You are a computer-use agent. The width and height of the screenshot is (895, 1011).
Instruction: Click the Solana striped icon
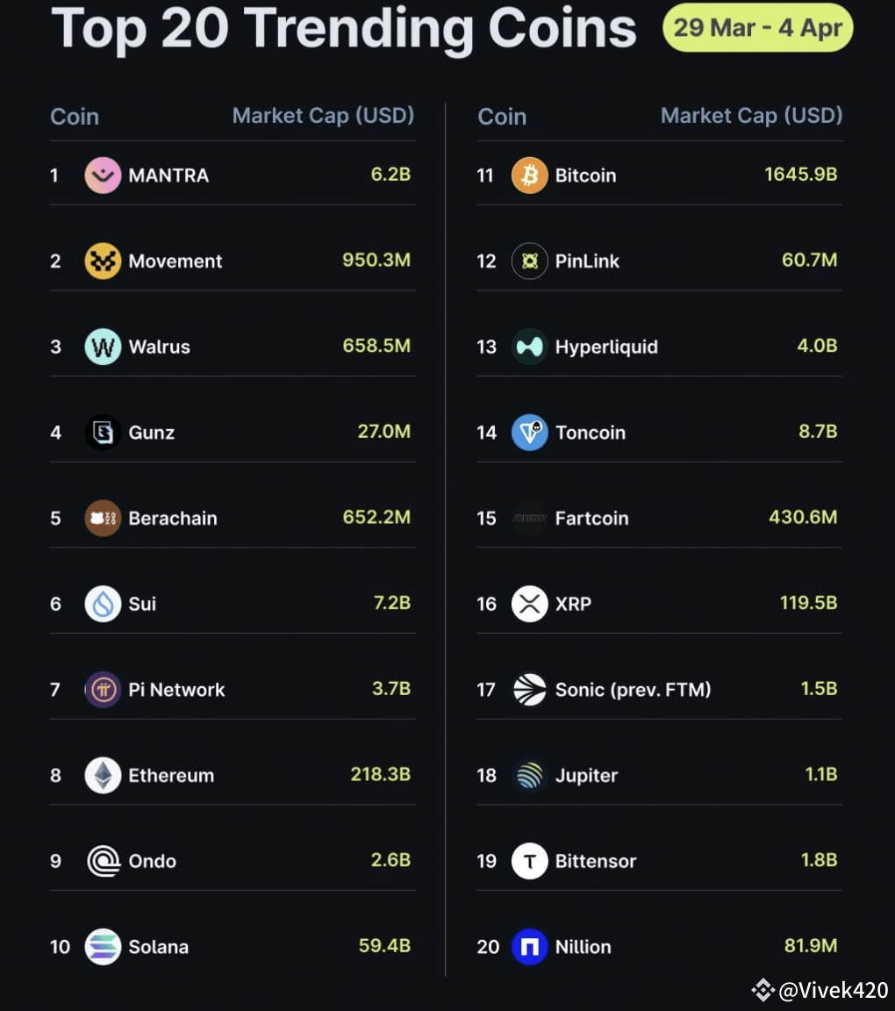104,947
